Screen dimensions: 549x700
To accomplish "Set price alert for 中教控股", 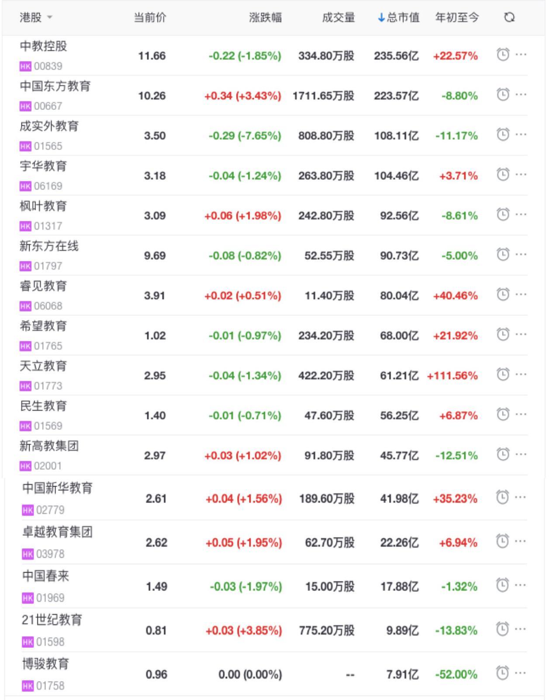I will point(503,55).
